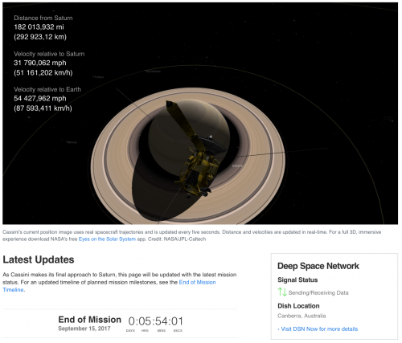Click the Distance from Saturn readout
The width and height of the screenshot is (402, 343).
(43, 27)
